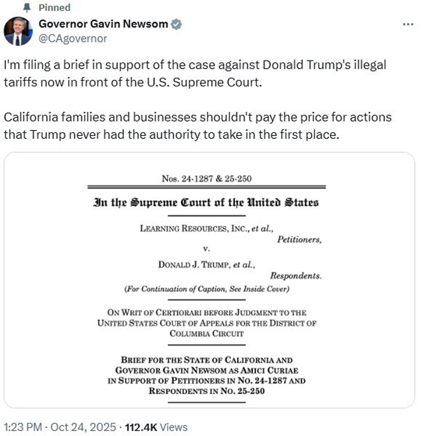Screen dimensions: 421x436
Task: View the 112.4K Views count
Action: coord(156,427)
